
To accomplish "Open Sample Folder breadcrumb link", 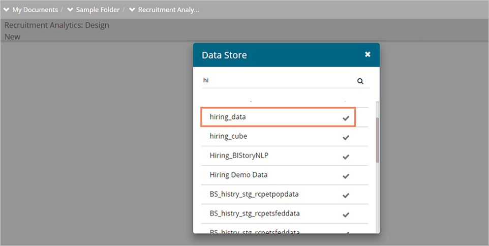I will click(98, 10).
